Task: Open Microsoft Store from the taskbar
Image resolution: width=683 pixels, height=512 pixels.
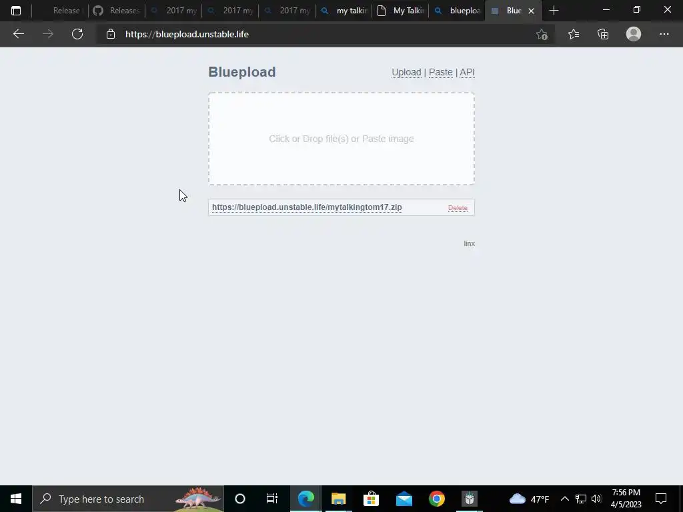Action: click(371, 499)
